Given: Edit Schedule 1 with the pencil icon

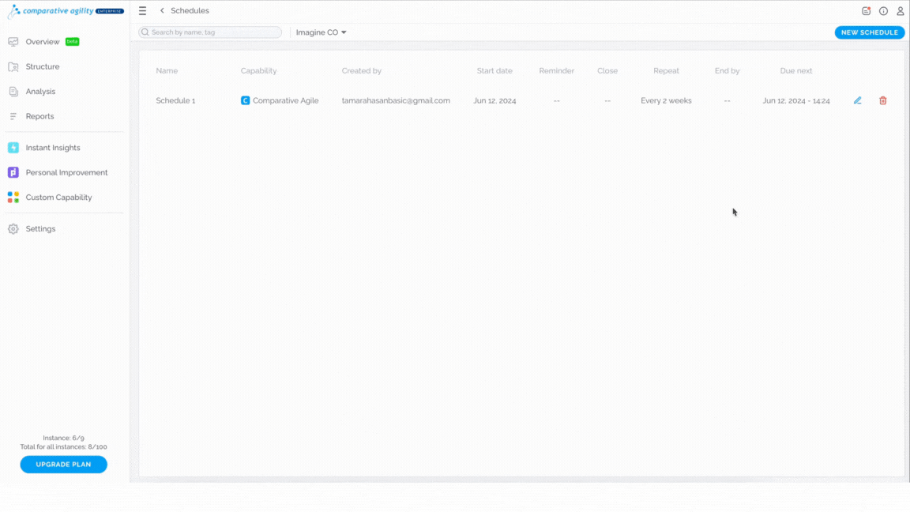Looking at the screenshot, I should [857, 100].
